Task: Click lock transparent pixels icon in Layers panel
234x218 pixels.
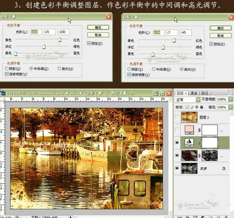Action: pos(187,107)
